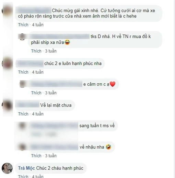The image size is (175, 178).
Task: Like the 'về nhậu nha' reply
Action: pyautogui.click(x=36, y=156)
